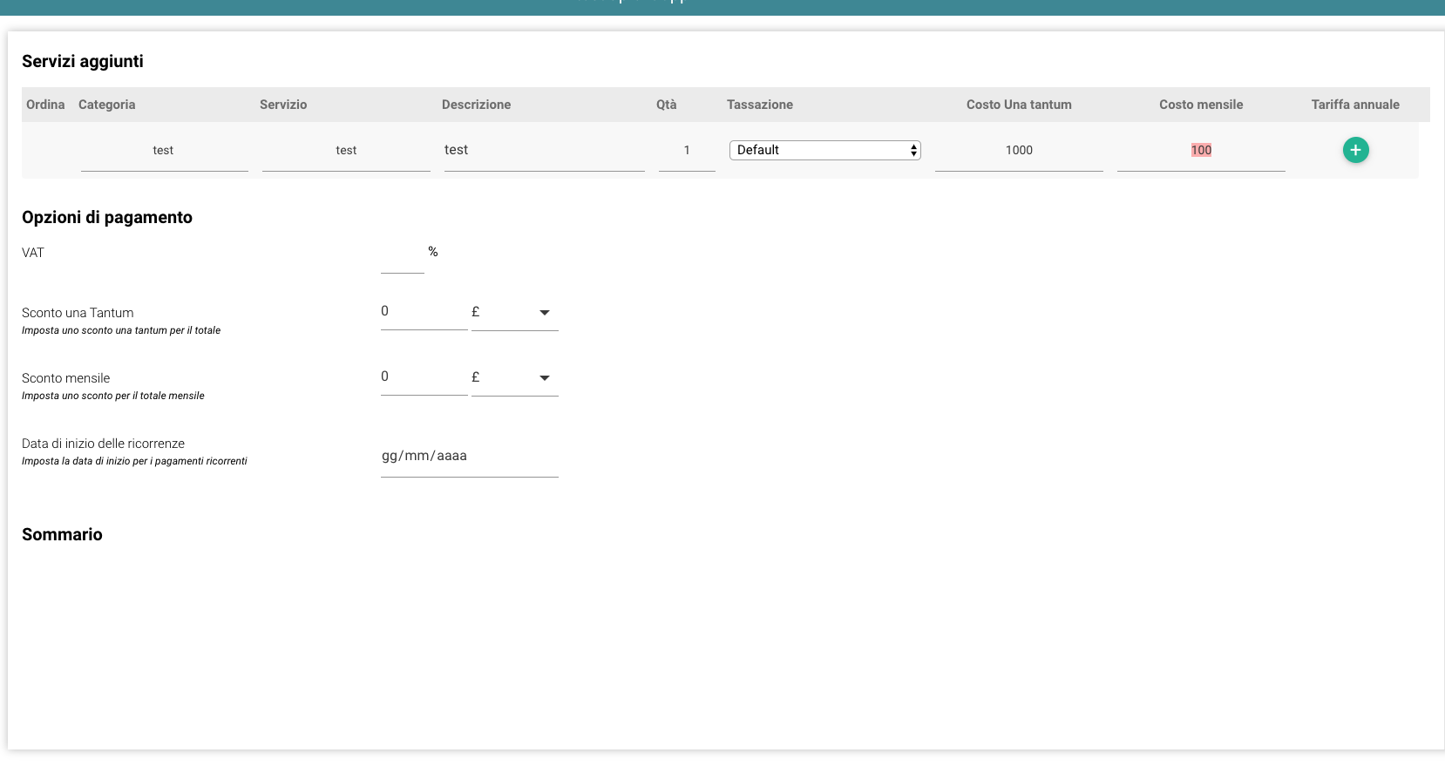This screenshot has width=1445, height=773.
Task: Click the Tassazione column header
Action: coord(760,105)
